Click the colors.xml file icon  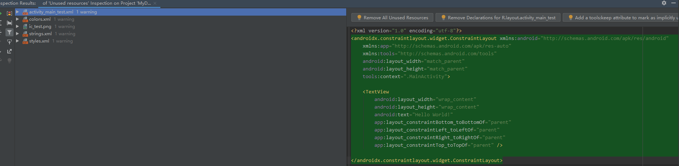[x=25, y=19]
